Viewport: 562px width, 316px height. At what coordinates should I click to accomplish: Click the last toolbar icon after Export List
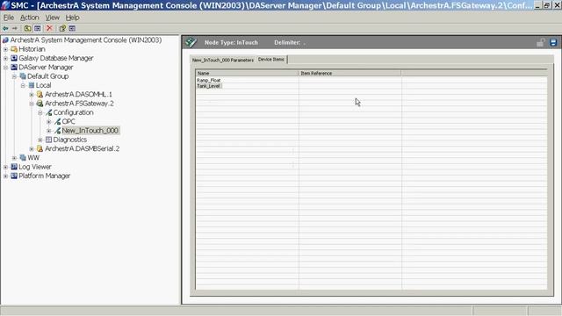pos(72,28)
